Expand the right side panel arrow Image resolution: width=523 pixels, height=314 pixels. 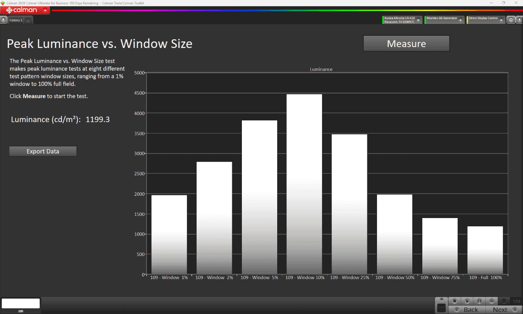(x=519, y=20)
